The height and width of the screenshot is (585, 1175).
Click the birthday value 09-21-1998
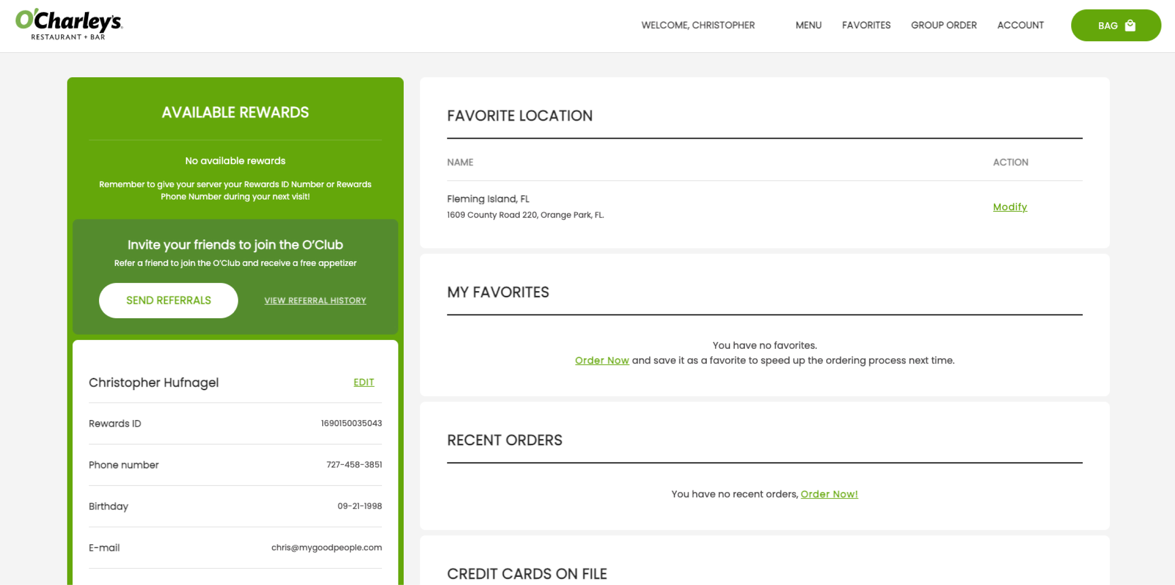point(360,506)
